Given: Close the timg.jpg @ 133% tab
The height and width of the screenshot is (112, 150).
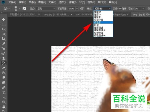Looking at the screenshot, I should pos(71,15).
